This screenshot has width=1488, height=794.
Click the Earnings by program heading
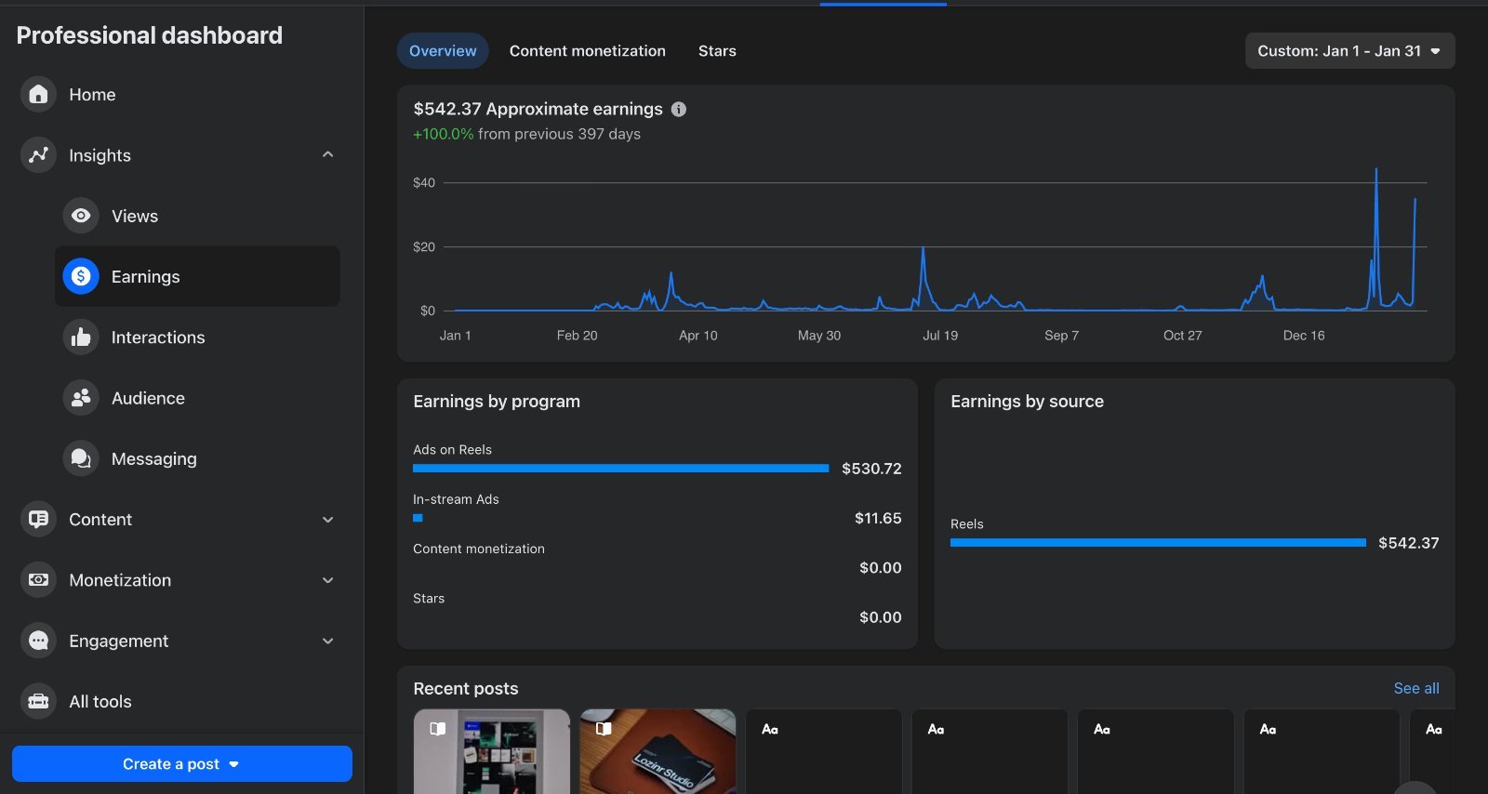pos(497,402)
